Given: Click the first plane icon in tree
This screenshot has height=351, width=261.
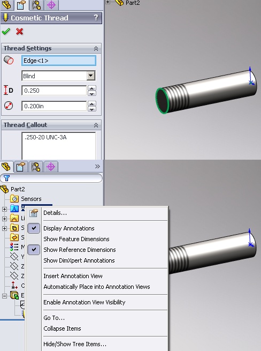Looking at the screenshot, I should (x=14, y=257).
